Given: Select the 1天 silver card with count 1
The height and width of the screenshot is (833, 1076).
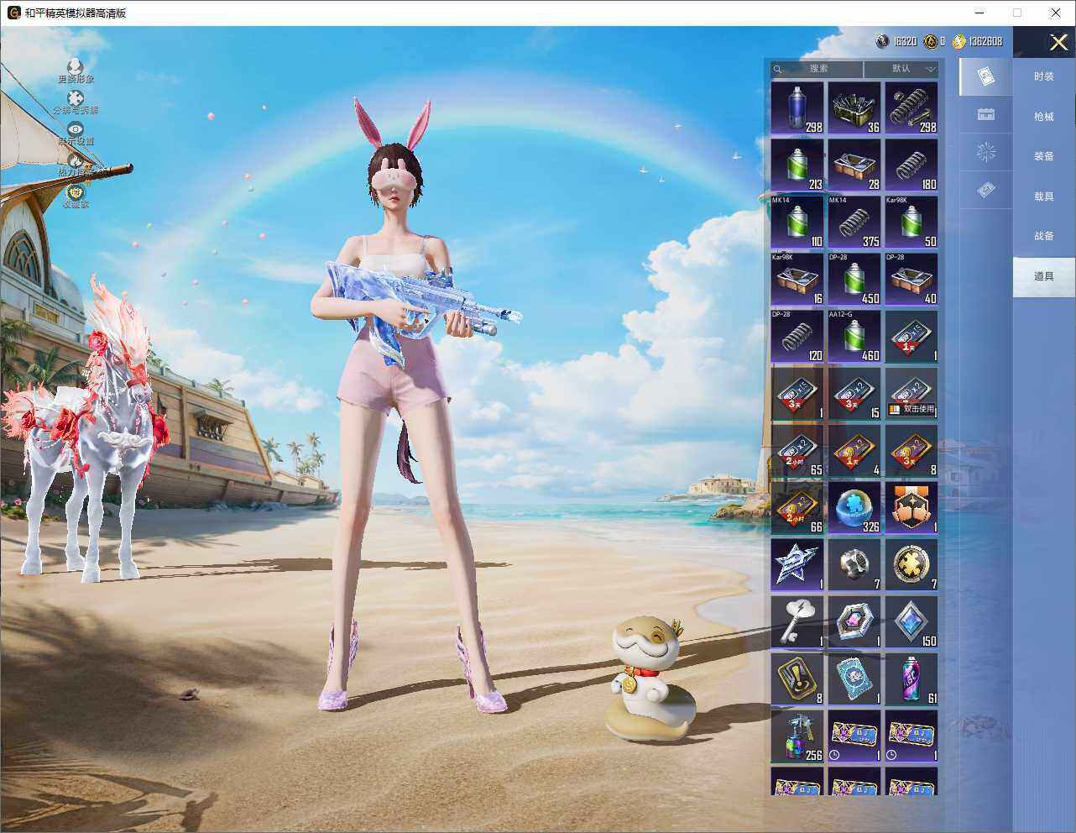Looking at the screenshot, I should (911, 337).
